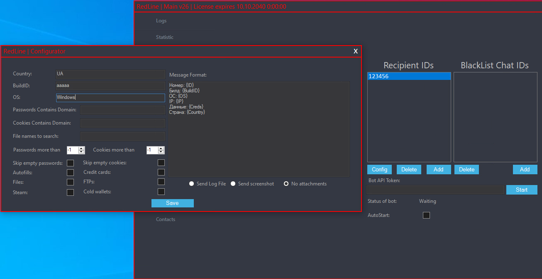Select the Send Log File radio option
This screenshot has height=279, width=542.
point(192,184)
